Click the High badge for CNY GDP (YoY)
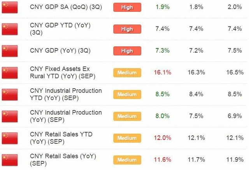Viewport: 249px width, 170px height. coord(126,51)
